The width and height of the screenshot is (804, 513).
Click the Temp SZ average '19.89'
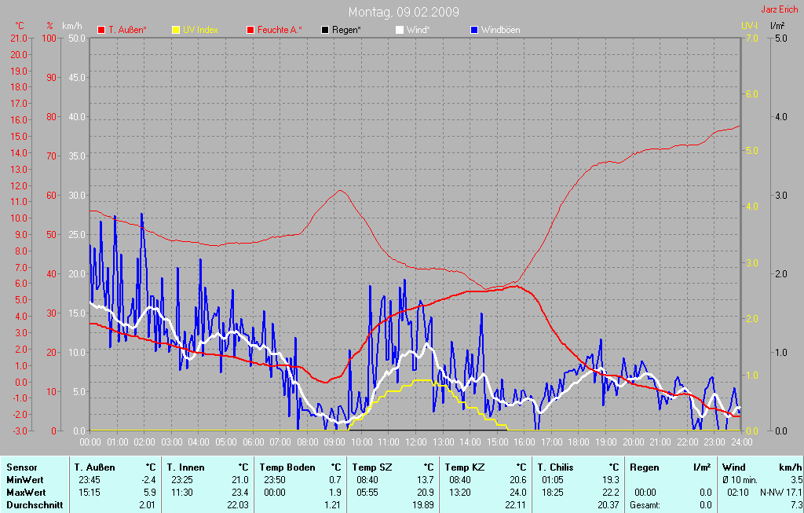423,505
